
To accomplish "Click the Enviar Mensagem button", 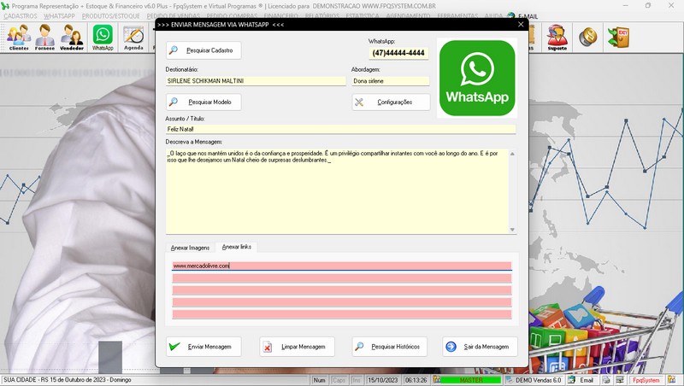I will 203,347.
